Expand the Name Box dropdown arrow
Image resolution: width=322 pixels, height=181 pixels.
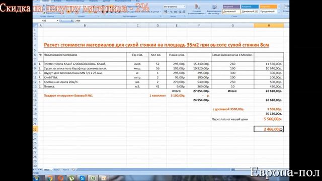click(57, 21)
